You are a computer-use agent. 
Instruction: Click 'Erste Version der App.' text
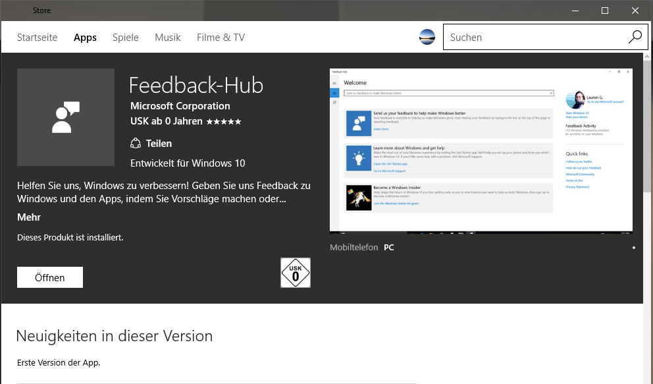click(59, 362)
